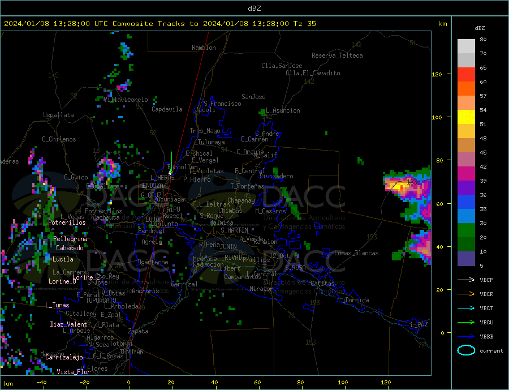Click the 'L_PAZ' place label
This screenshot has height=390, width=509.
(419, 325)
